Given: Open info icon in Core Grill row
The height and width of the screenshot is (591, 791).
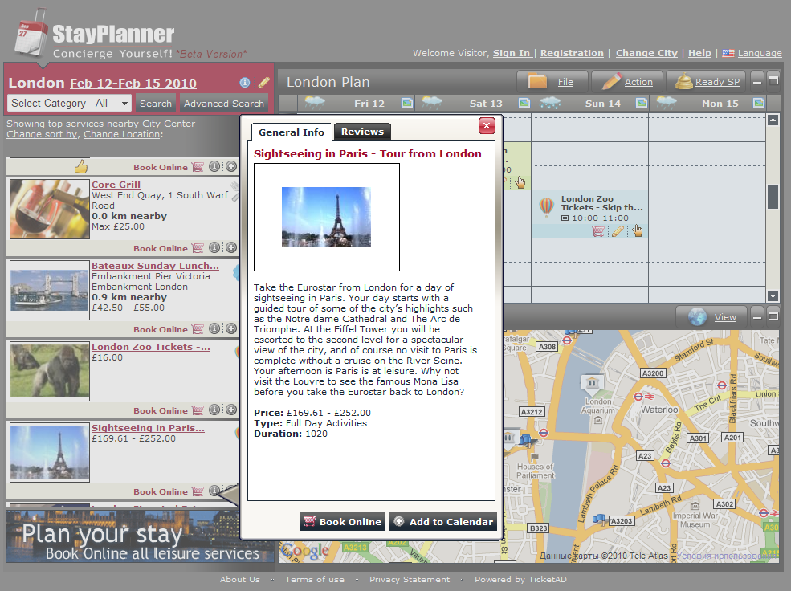Looking at the screenshot, I should [214, 247].
